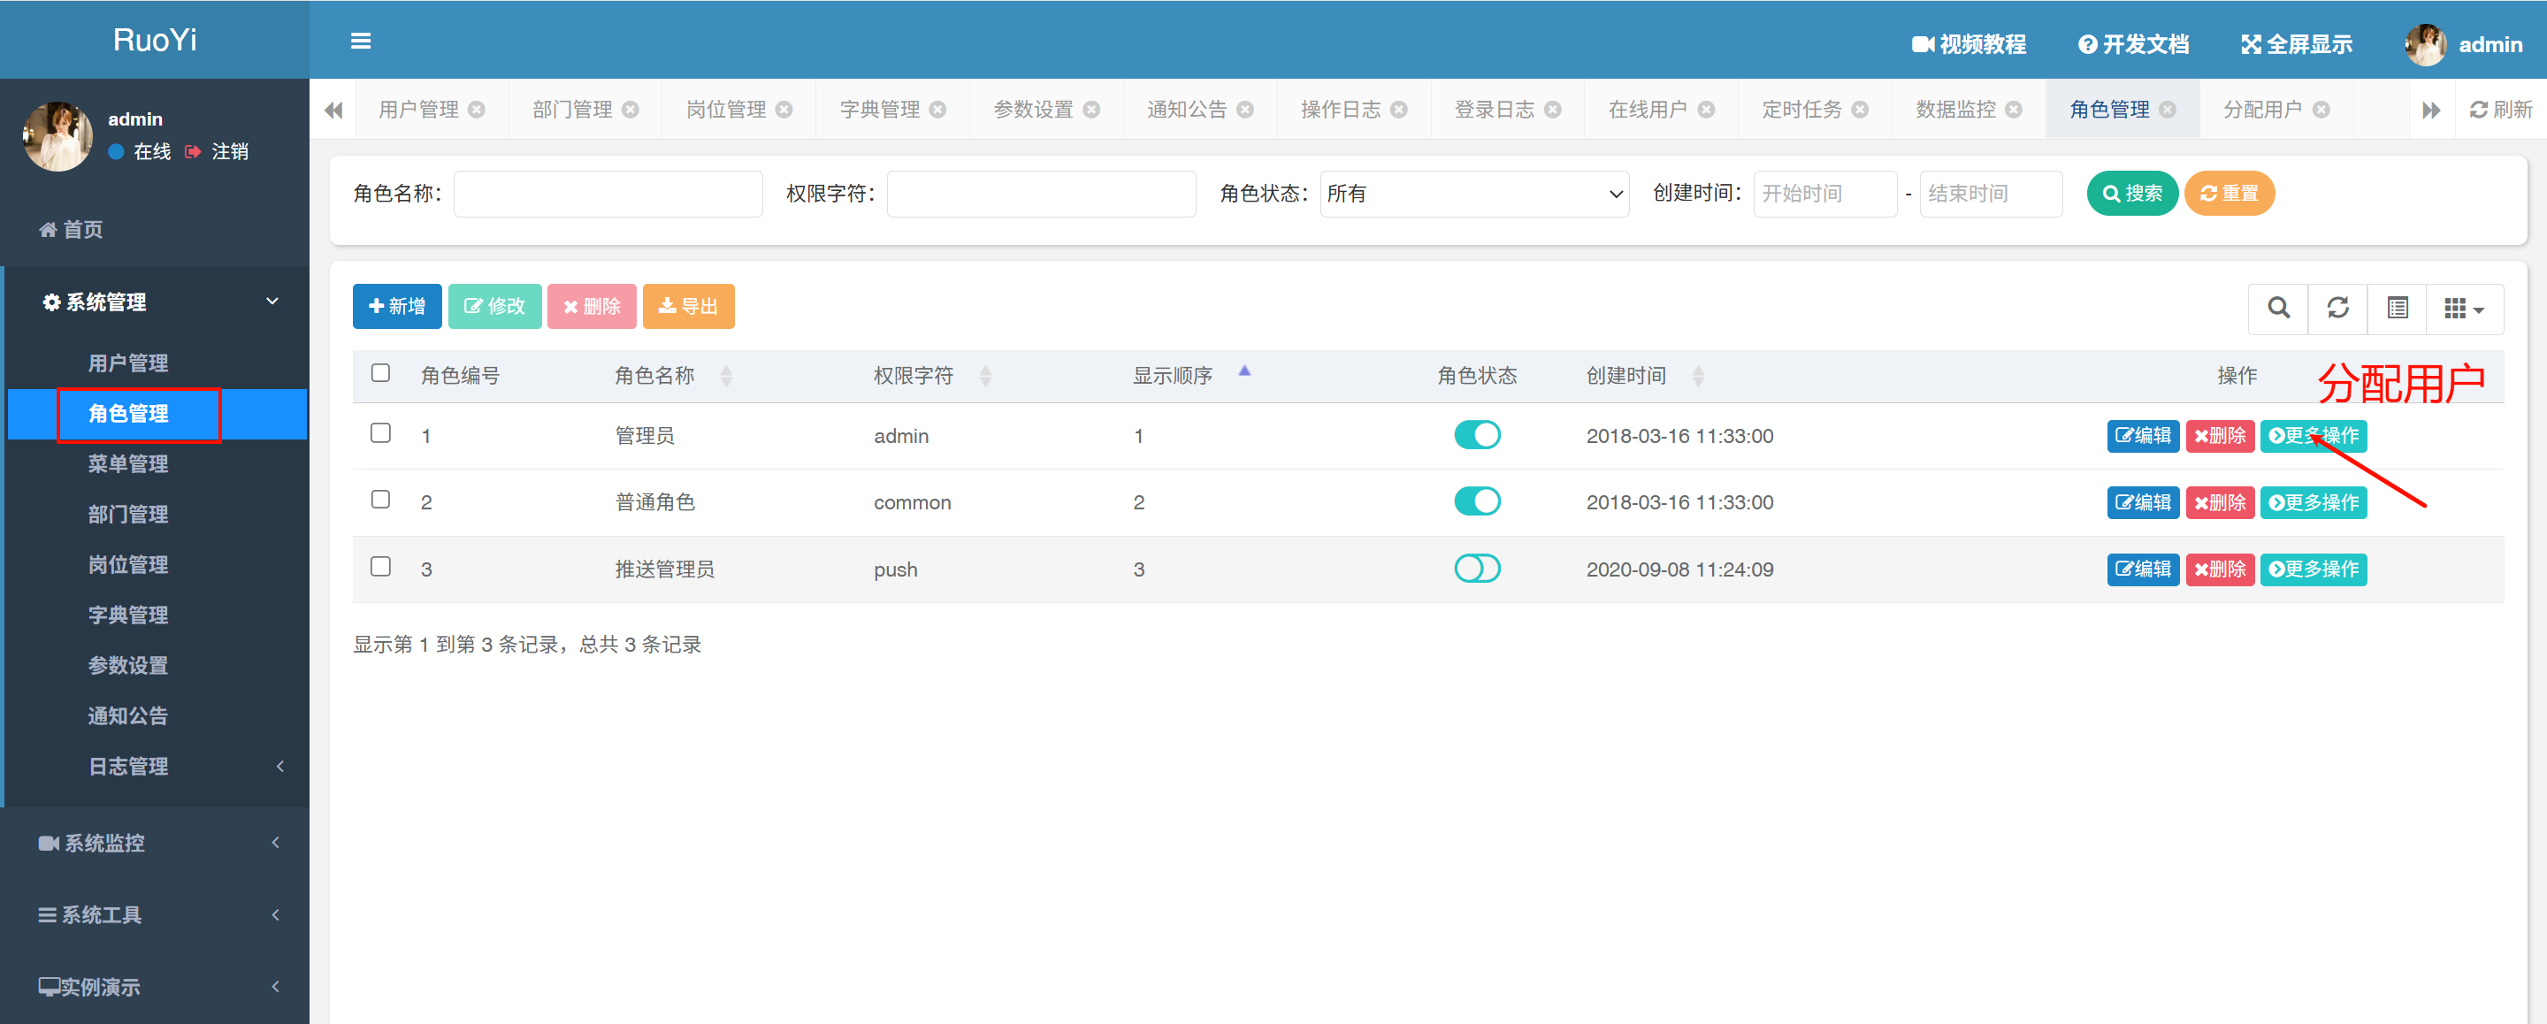Screen dimensions: 2547x1024
Task: Open the 角色状态 dropdown
Action: click(1473, 194)
